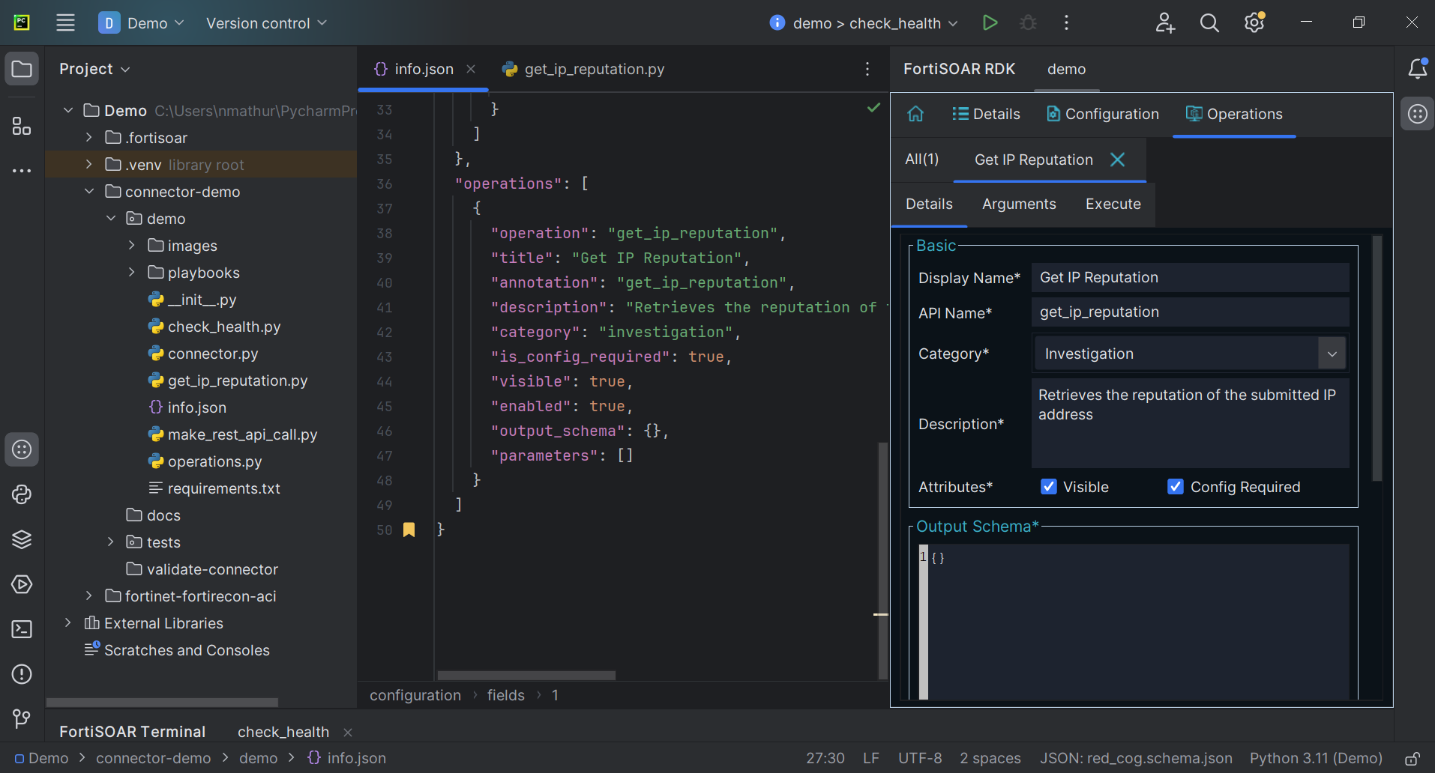Click the Display Name input field
Screen dimensions: 1435x773
[1190, 277]
